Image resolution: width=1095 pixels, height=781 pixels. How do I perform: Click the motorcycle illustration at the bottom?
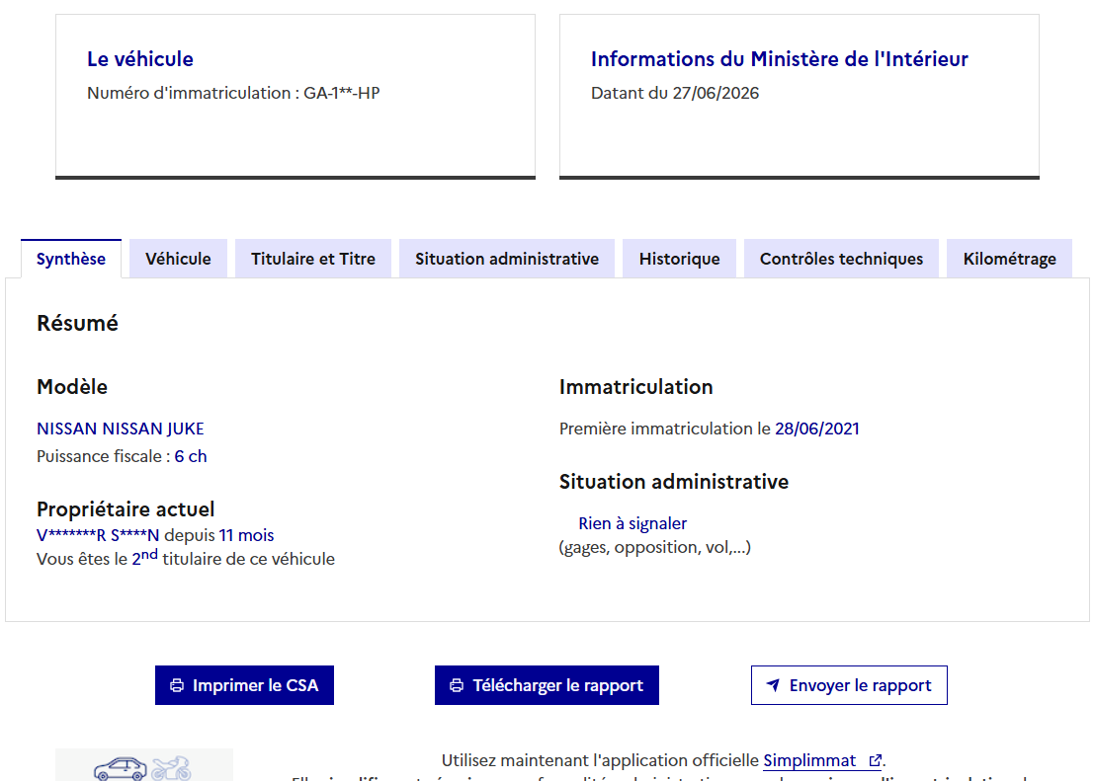[171, 768]
